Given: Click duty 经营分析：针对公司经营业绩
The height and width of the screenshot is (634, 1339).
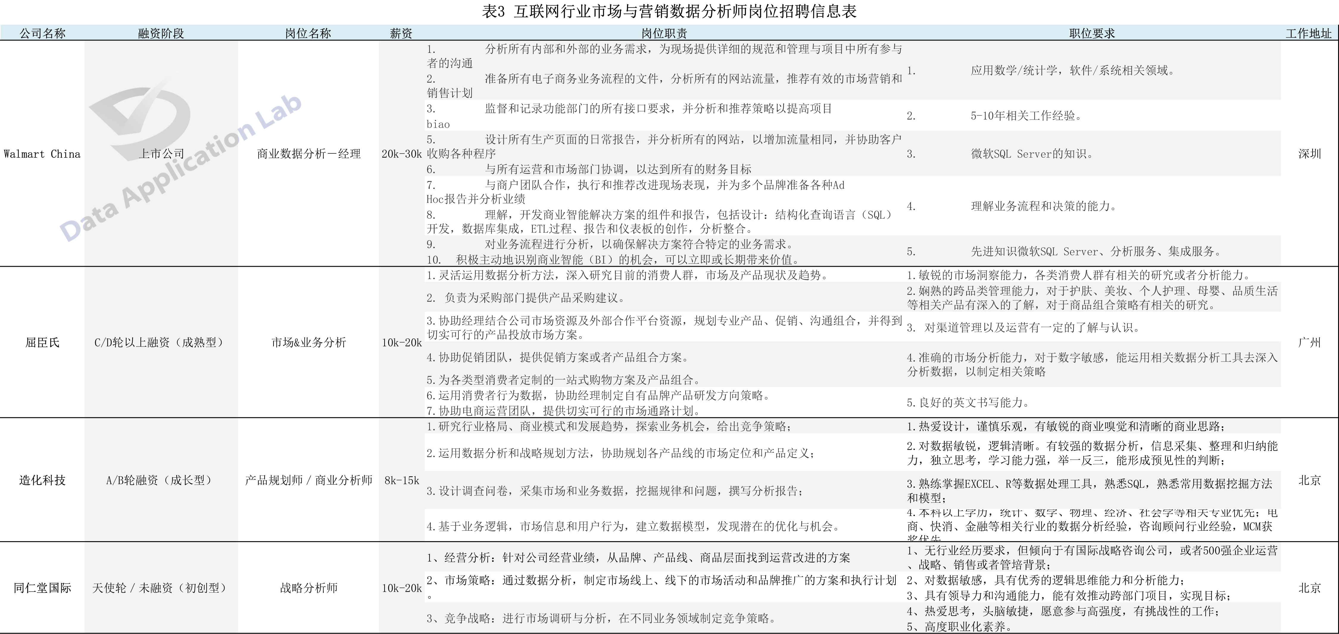Looking at the screenshot, I should click(x=638, y=558).
